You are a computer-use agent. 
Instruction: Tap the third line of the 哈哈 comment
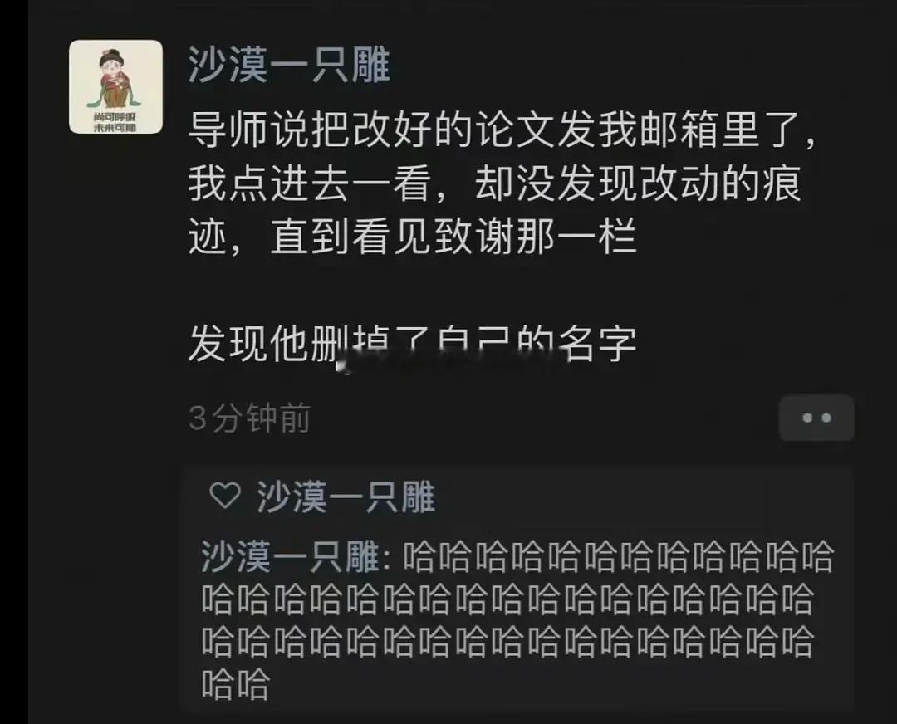[x=507, y=642]
